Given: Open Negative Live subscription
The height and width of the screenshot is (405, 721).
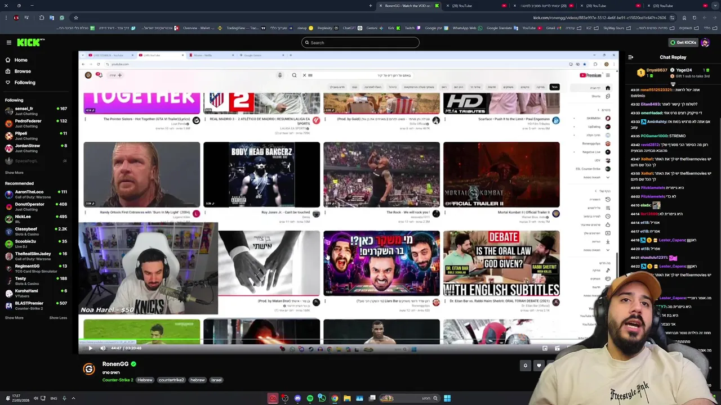Looking at the screenshot, I should (595, 152).
